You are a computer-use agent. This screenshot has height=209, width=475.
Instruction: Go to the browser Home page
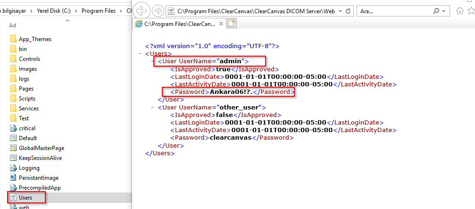459,11
